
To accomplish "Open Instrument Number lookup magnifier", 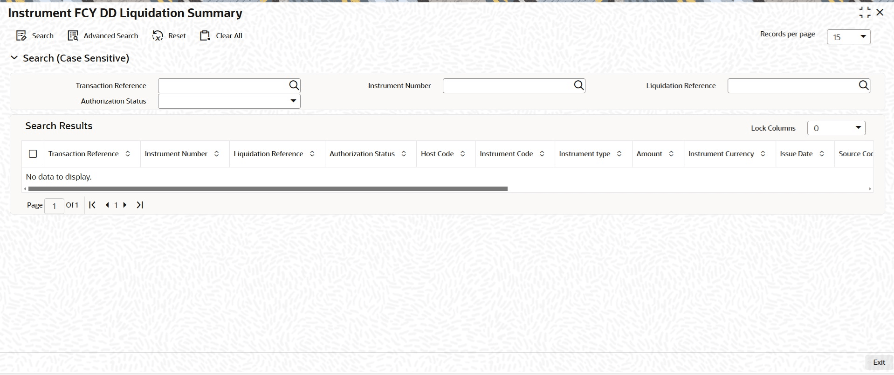I will 578,85.
